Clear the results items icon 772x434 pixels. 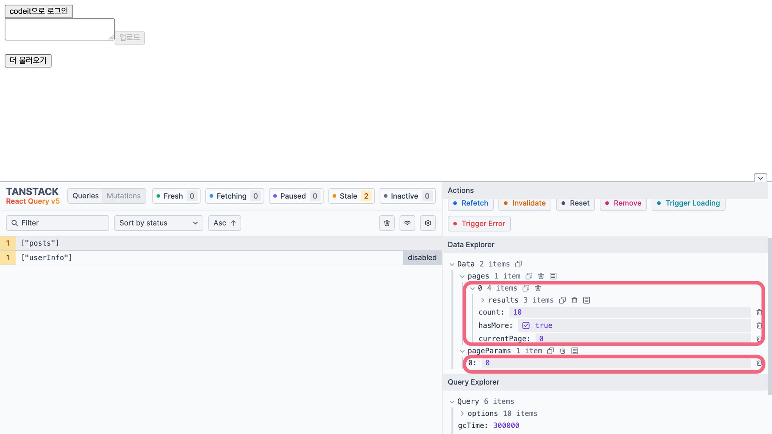tap(586, 300)
